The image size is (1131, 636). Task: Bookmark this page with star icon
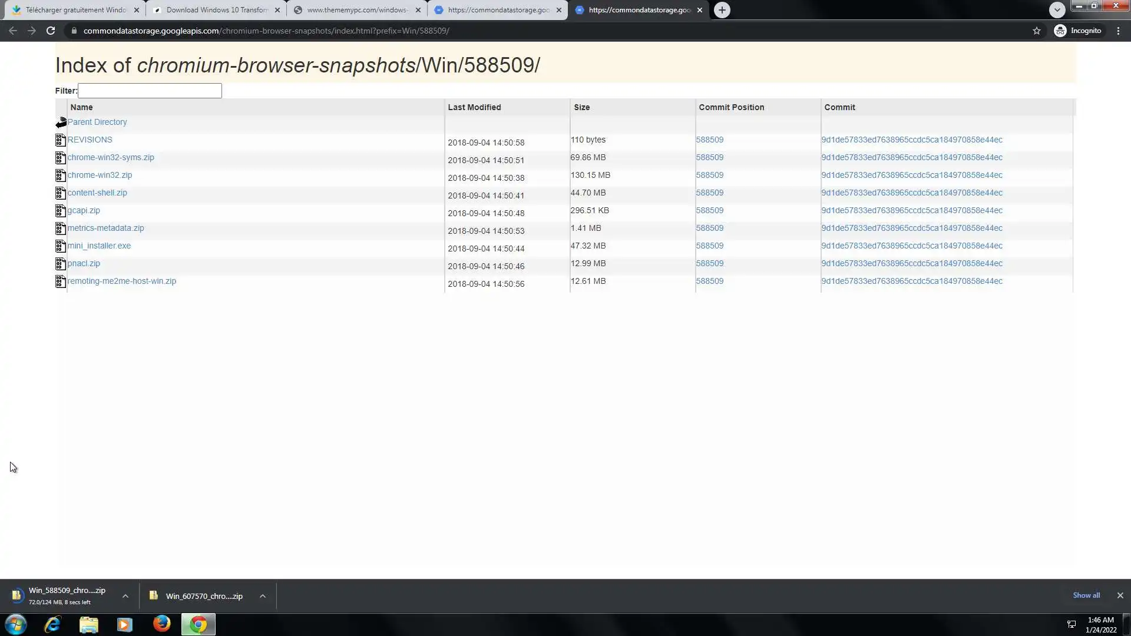coord(1037,31)
